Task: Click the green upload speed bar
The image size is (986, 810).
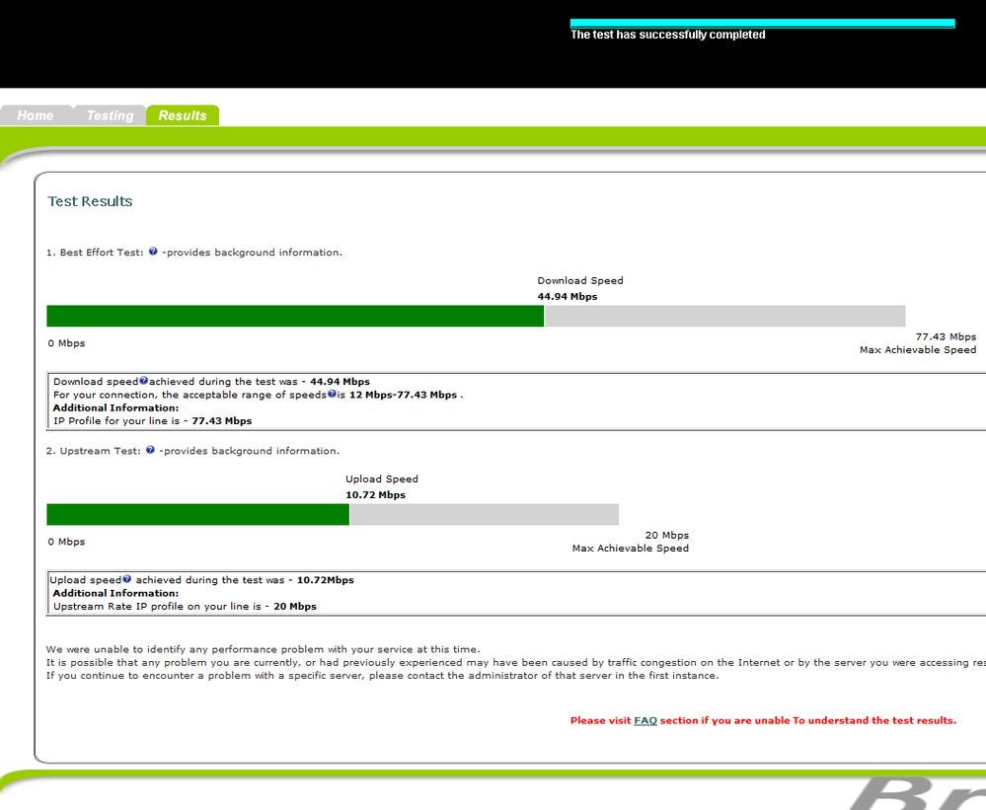Action: tap(197, 514)
